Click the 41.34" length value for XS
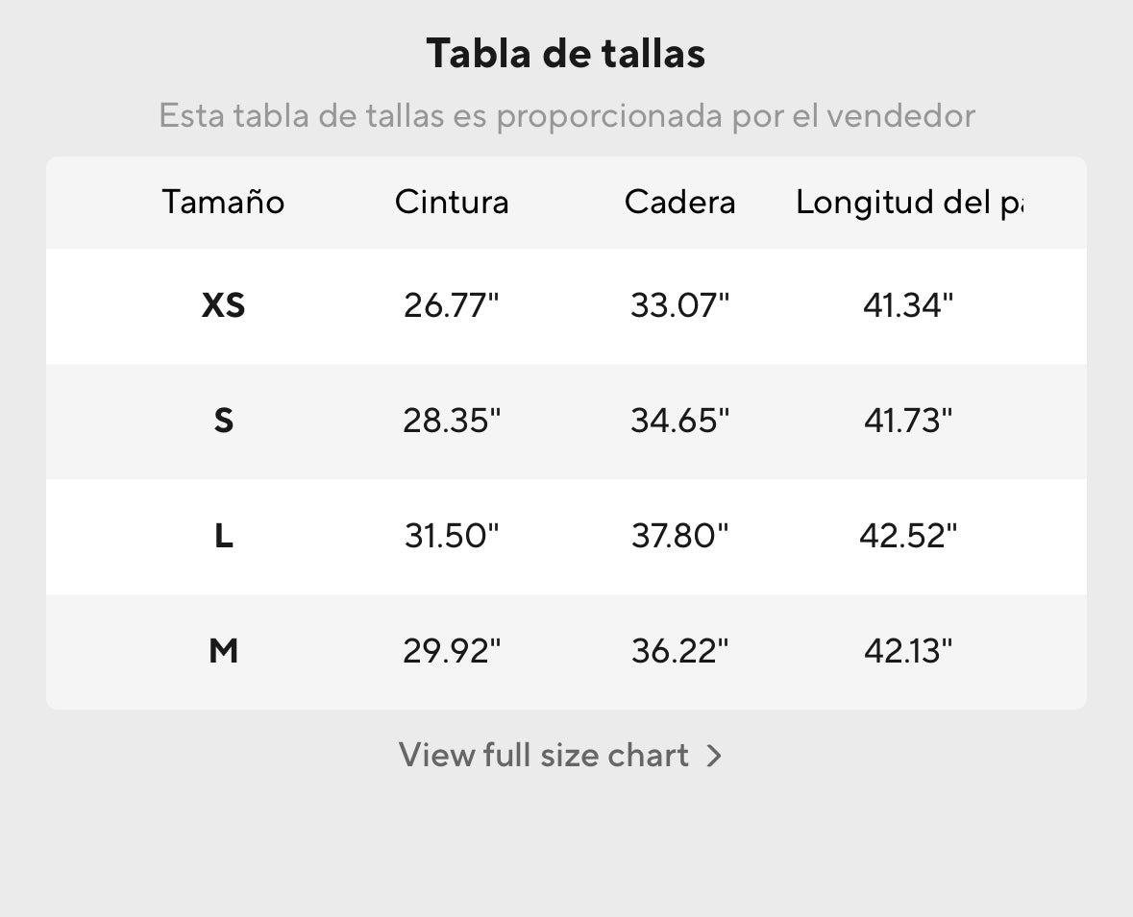This screenshot has height=917, width=1133. (908, 306)
